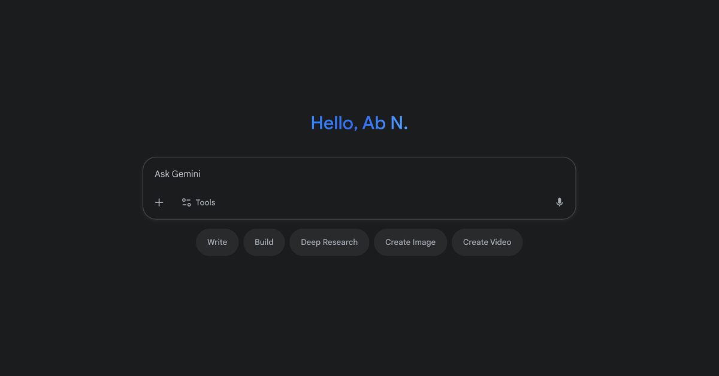Click the Tools text label
The height and width of the screenshot is (376, 719).
click(x=206, y=202)
